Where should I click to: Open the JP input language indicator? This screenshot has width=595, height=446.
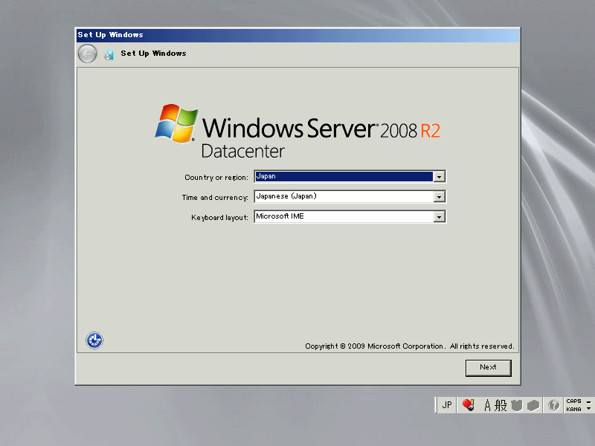447,405
